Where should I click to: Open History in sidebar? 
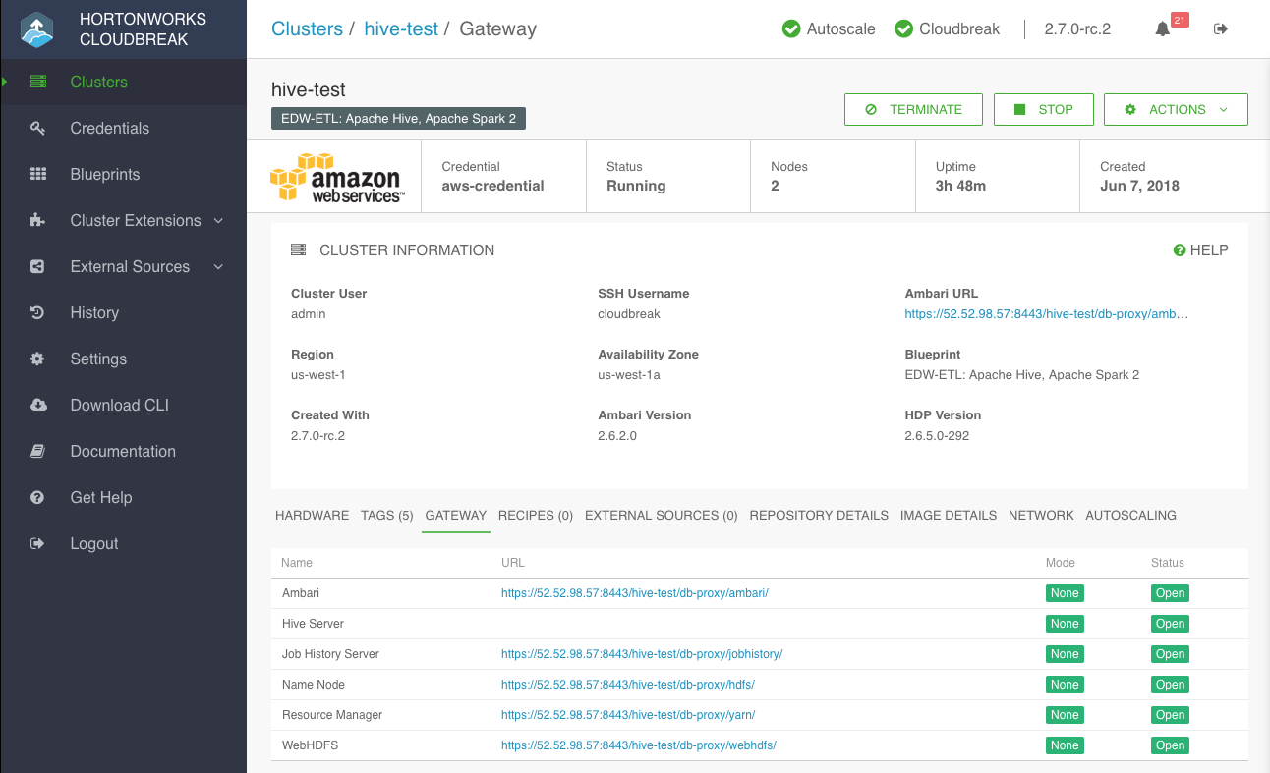point(123,312)
